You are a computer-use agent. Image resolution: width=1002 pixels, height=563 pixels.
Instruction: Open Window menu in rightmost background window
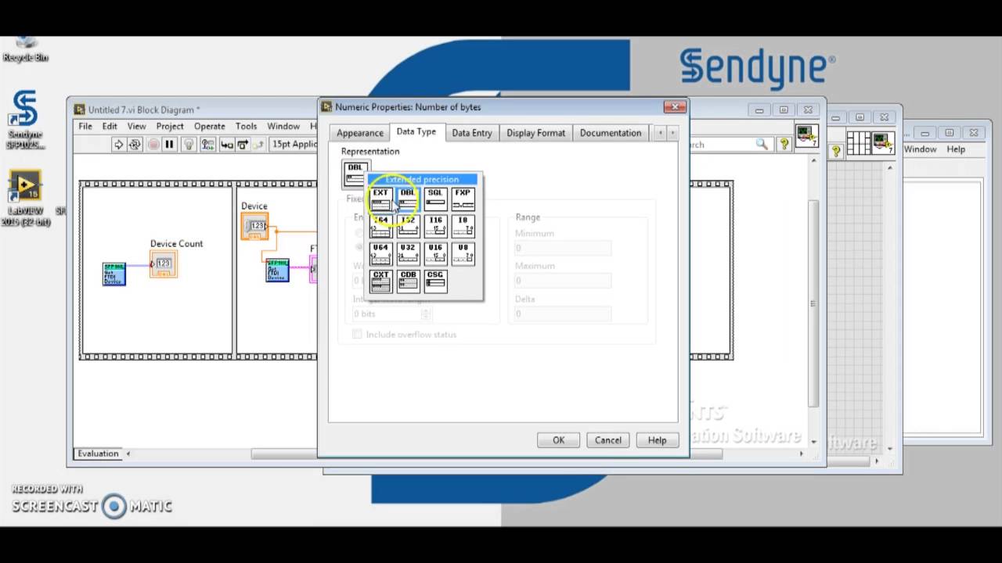(921, 149)
